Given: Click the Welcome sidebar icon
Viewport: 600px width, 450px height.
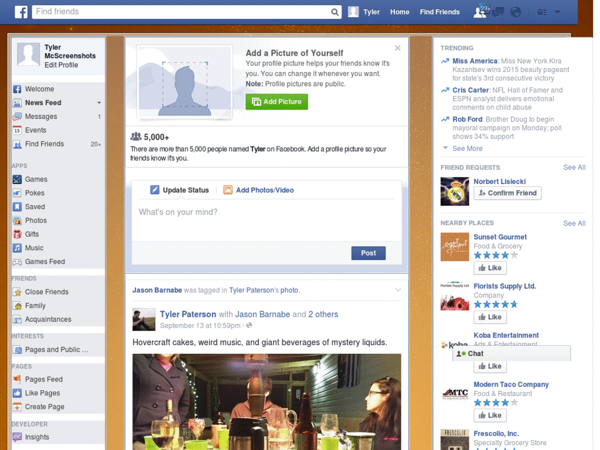Looking at the screenshot, I should tap(17, 89).
